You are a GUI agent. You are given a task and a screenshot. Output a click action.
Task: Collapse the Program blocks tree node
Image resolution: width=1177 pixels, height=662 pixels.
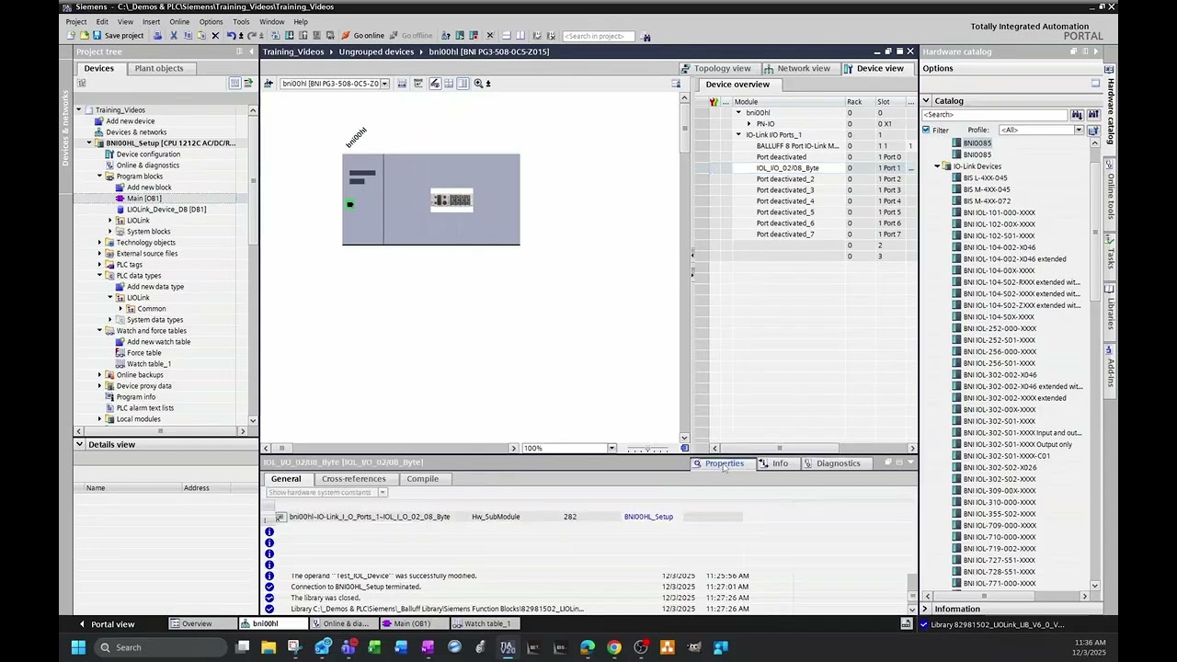click(x=99, y=177)
